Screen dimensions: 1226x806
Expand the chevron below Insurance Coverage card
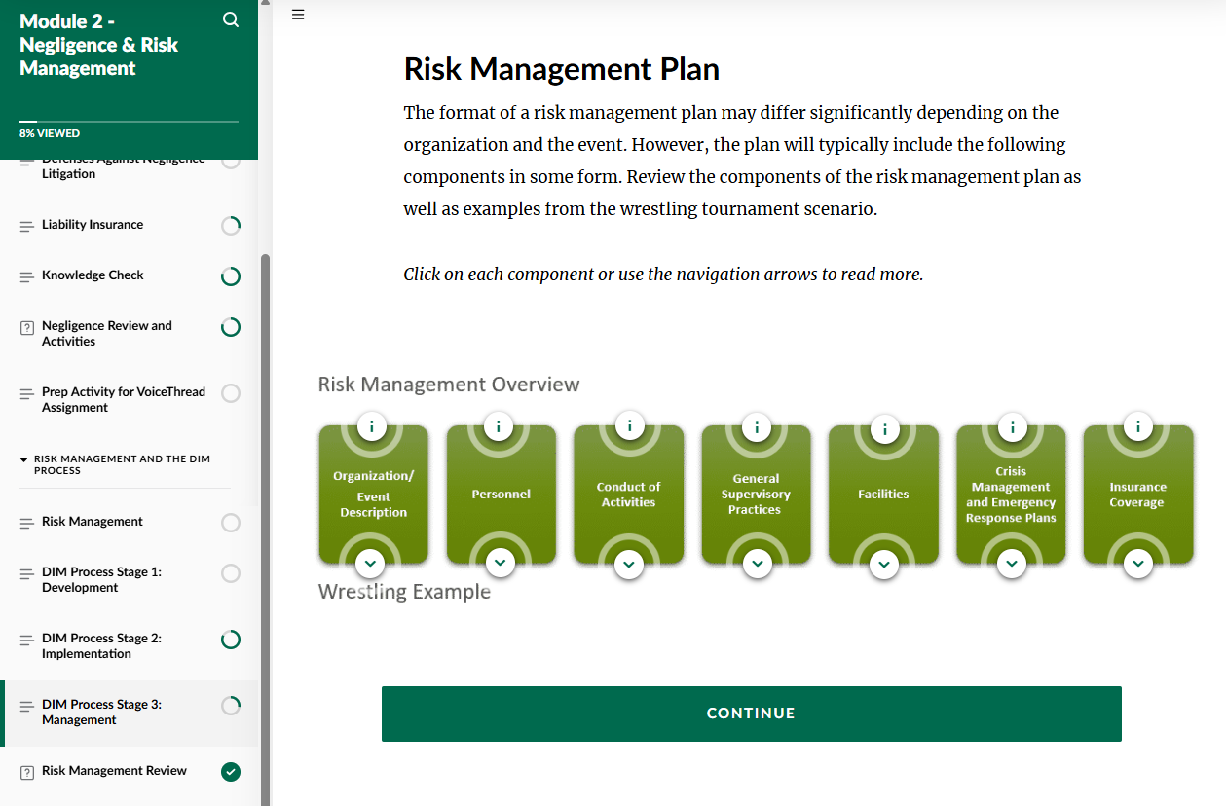(x=1137, y=563)
